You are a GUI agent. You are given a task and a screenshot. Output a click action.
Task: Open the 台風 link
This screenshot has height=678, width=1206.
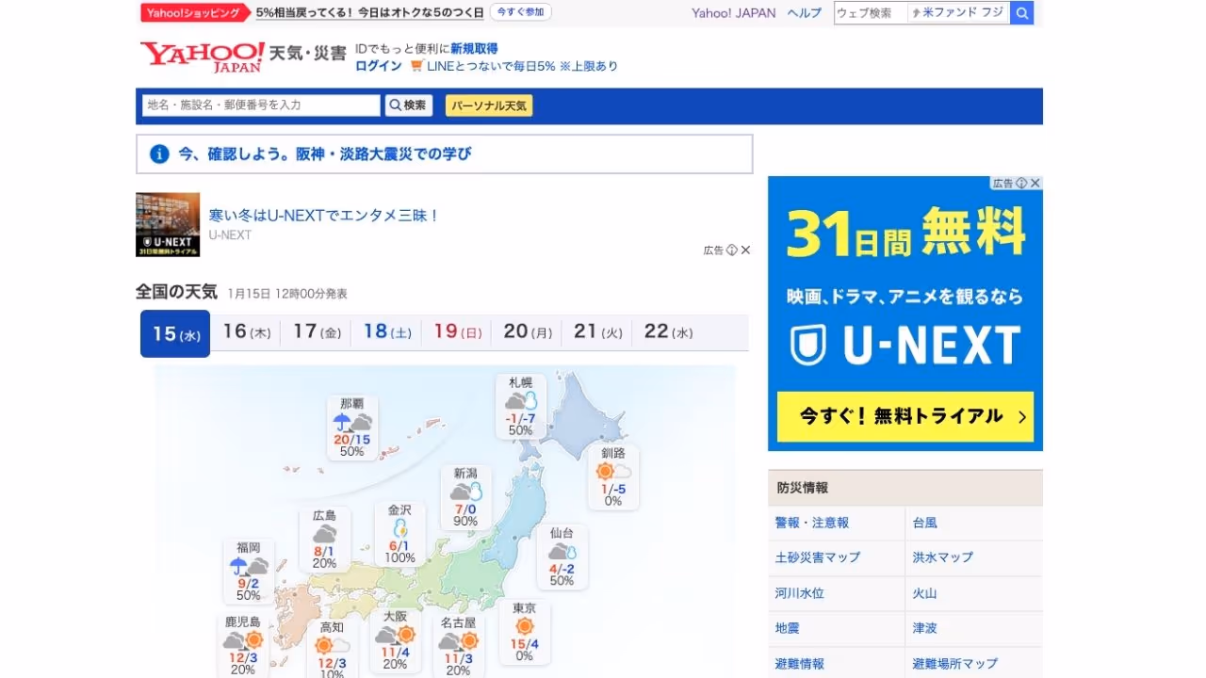925,523
